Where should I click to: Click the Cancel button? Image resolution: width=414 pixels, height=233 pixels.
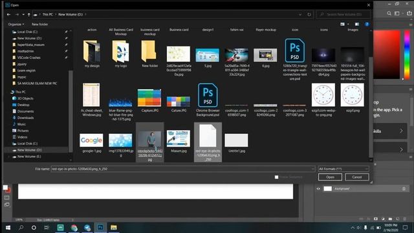(x=356, y=177)
